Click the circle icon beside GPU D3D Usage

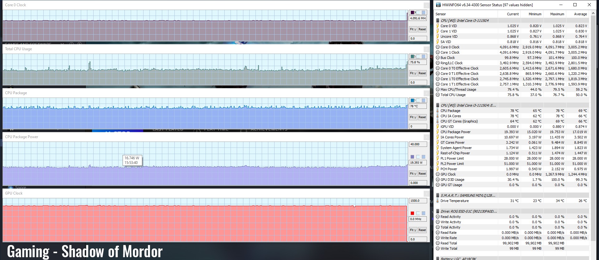(x=438, y=180)
